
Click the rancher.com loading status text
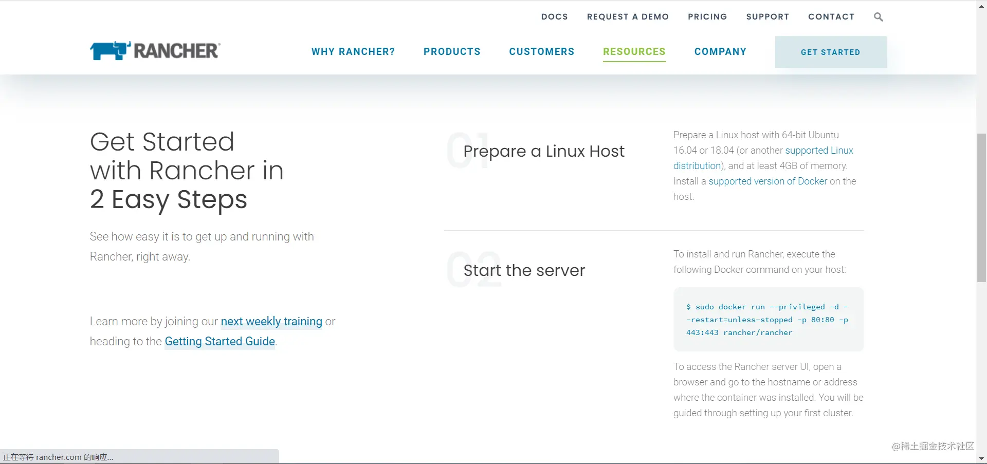click(58, 457)
